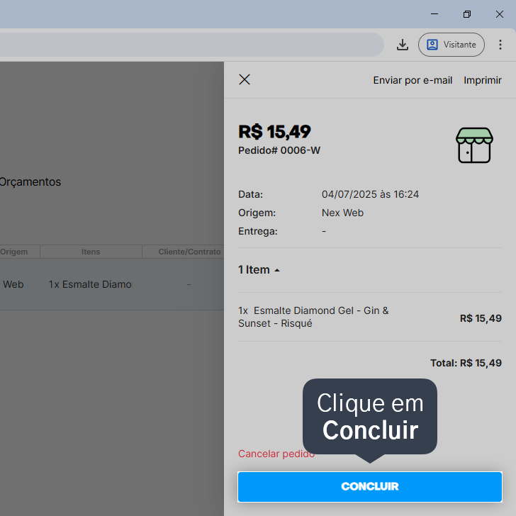This screenshot has height=516, width=516.
Task: Click the Itens column header
Action: click(91, 252)
